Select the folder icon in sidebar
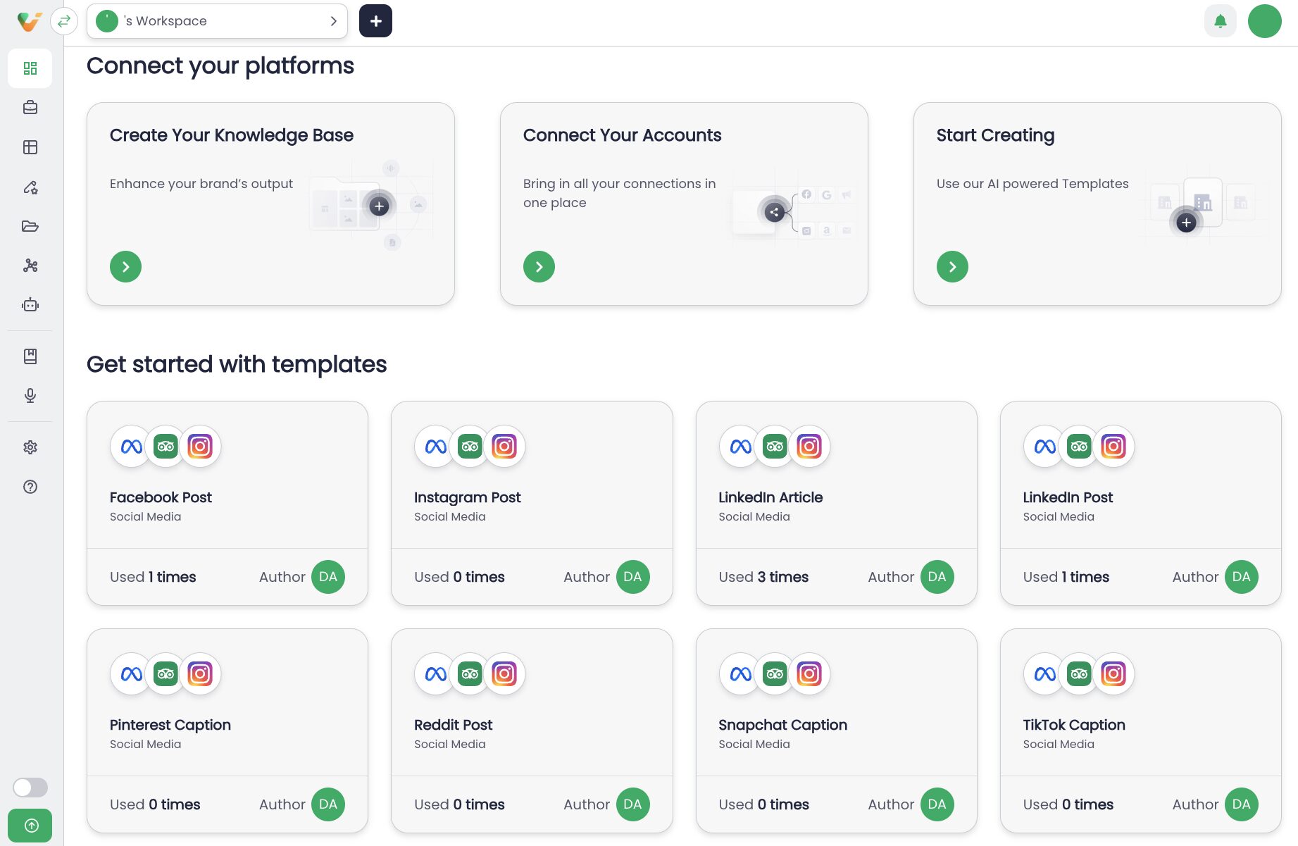The width and height of the screenshot is (1298, 846). tap(30, 226)
